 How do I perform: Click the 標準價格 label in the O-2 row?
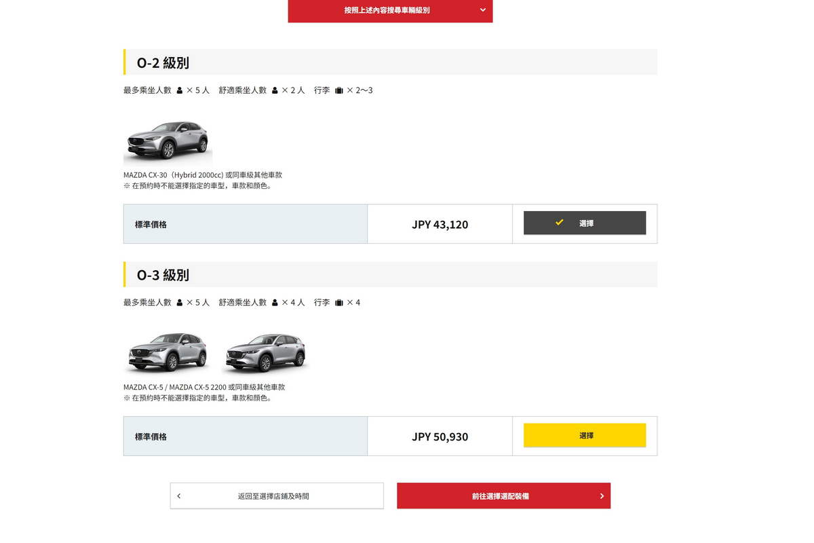point(151,225)
